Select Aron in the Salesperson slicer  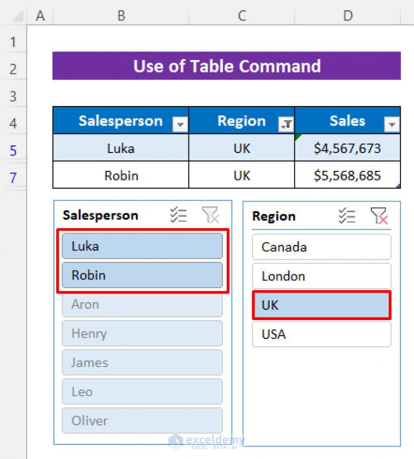pyautogui.click(x=142, y=304)
